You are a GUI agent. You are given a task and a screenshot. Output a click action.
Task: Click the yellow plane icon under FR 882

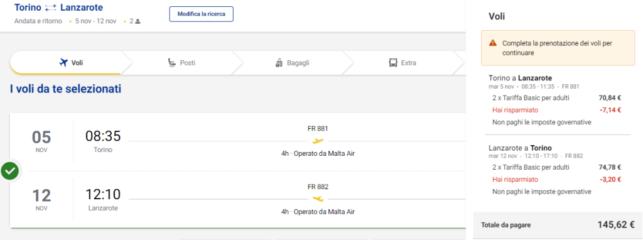[318, 199]
